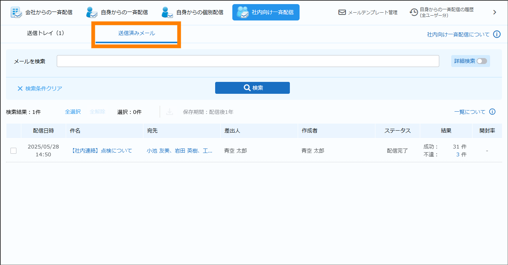Click the メールを検索 text input field
This screenshot has width=508, height=265.
pyautogui.click(x=248, y=61)
